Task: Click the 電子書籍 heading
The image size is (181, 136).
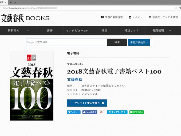Action: point(73,53)
